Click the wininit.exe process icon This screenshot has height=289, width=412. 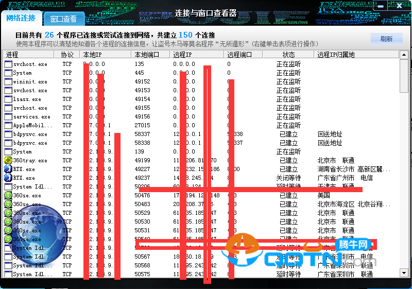coord(8,81)
